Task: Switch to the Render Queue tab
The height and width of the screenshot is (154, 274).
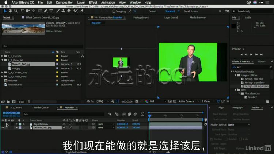Action: 41,108
